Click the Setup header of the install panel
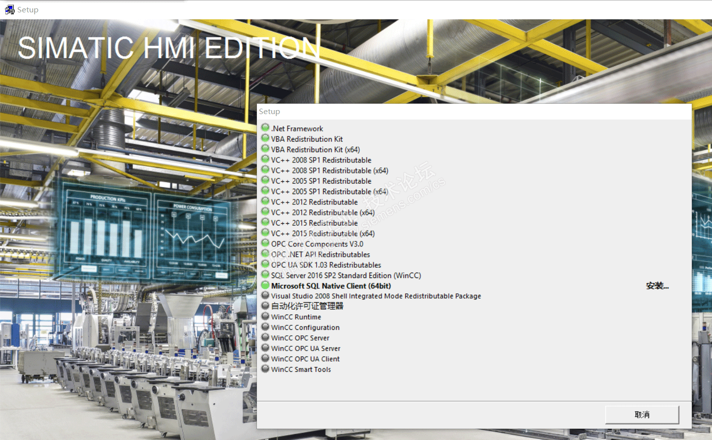The image size is (712, 440). click(269, 112)
